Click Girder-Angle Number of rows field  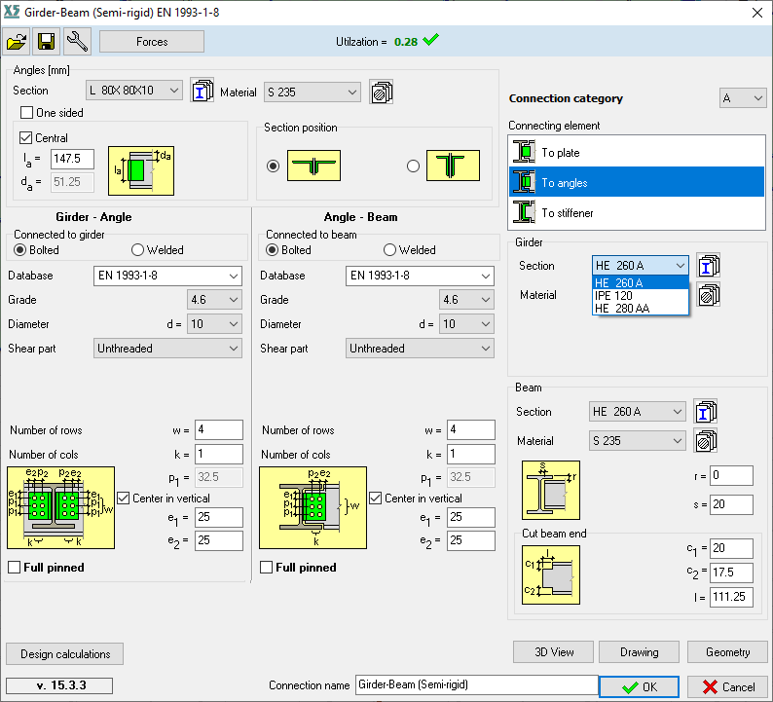click(x=219, y=429)
